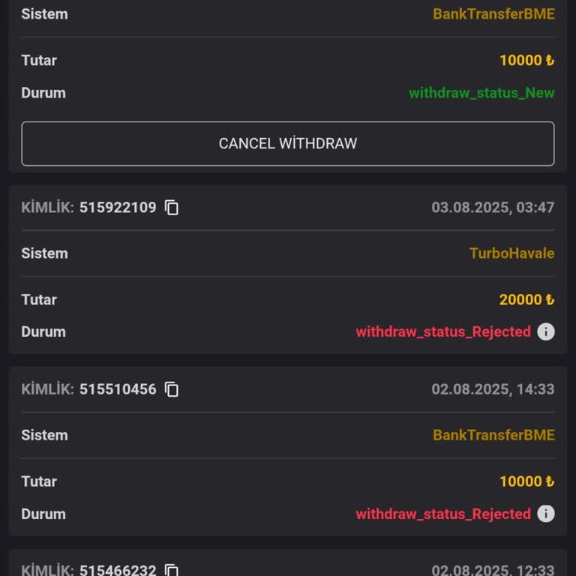The image size is (576, 576).
Task: Copy withdrawal ID 515510456
Action: coord(172,389)
